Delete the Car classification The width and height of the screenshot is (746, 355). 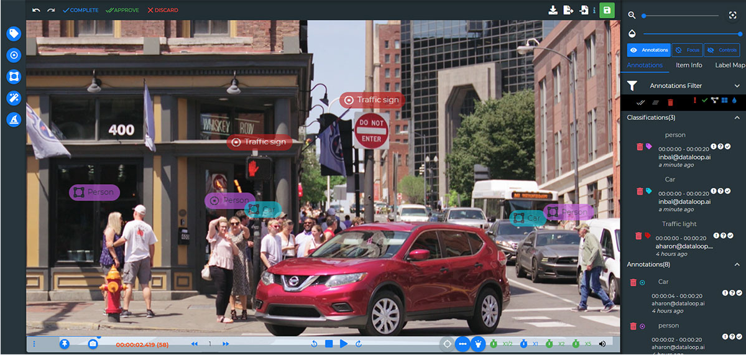tap(640, 191)
